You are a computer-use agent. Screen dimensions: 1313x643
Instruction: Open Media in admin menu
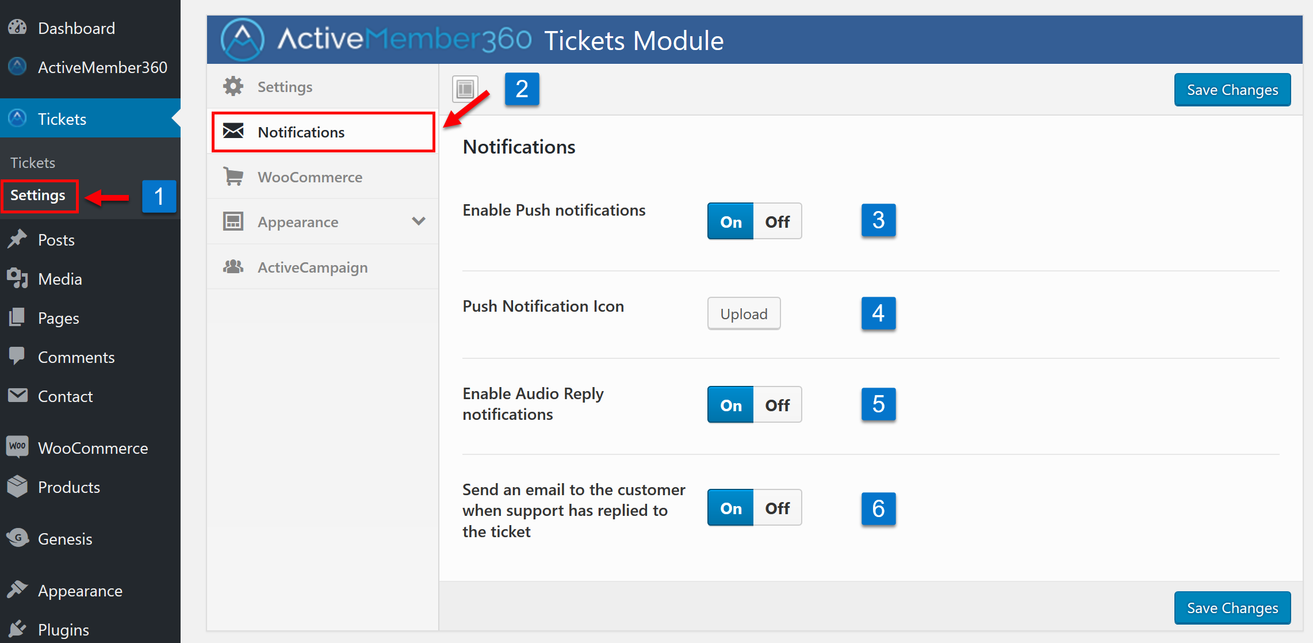point(90,279)
